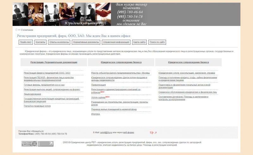
Task: Open 'Регистрация ПБОЮЛ' individual entrepreneurs link
Action: 49,79
